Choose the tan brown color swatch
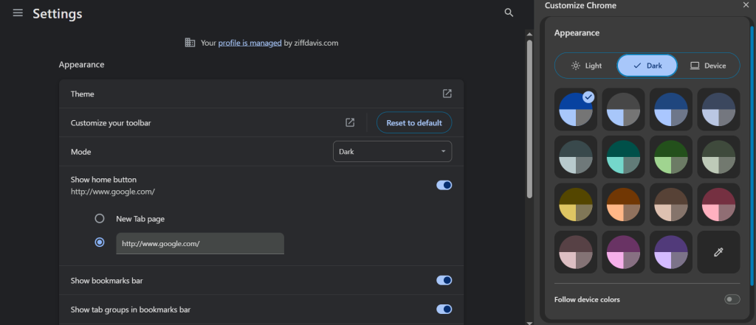The image size is (756, 325). [x=670, y=205]
